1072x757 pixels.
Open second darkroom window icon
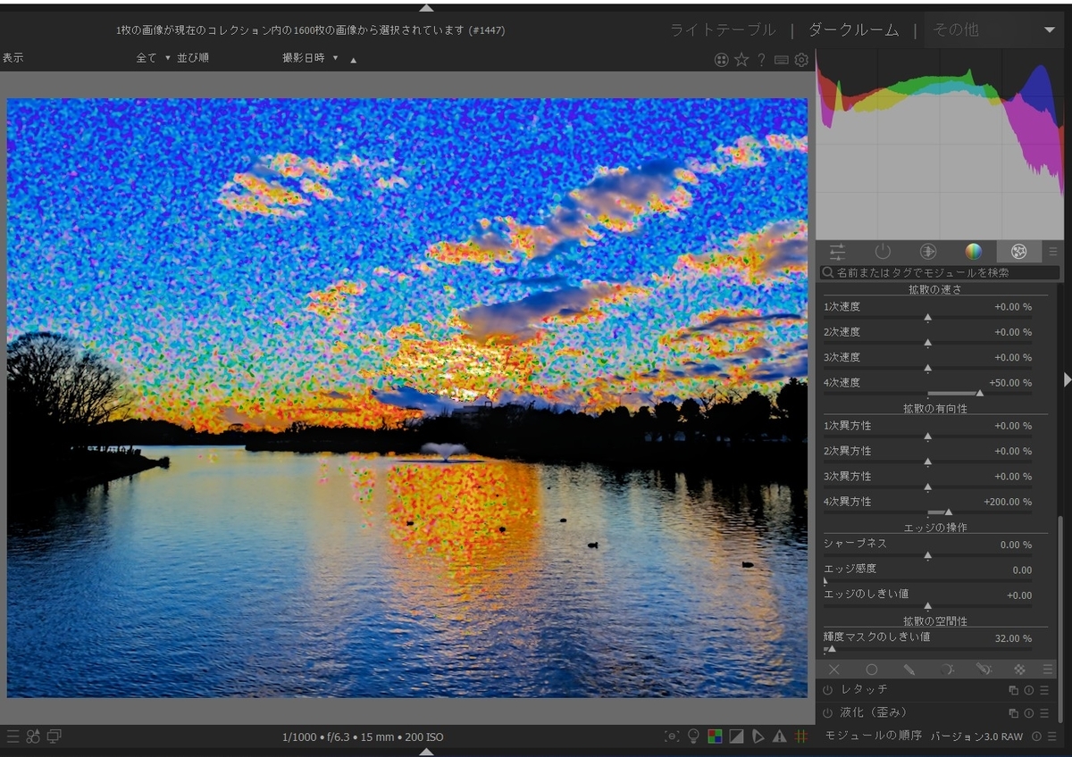click(x=54, y=736)
